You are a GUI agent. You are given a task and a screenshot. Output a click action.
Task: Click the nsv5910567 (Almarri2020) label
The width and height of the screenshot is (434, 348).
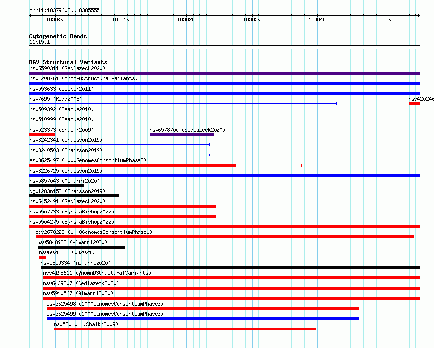78,293
